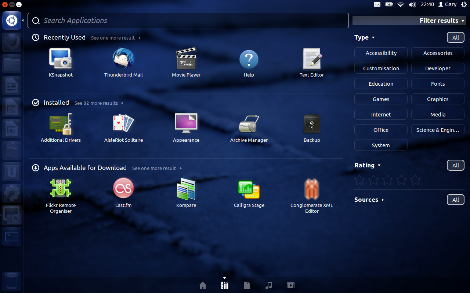The width and height of the screenshot is (470, 293).
Task: Open the KSnapshot application icon
Action: coord(61,59)
